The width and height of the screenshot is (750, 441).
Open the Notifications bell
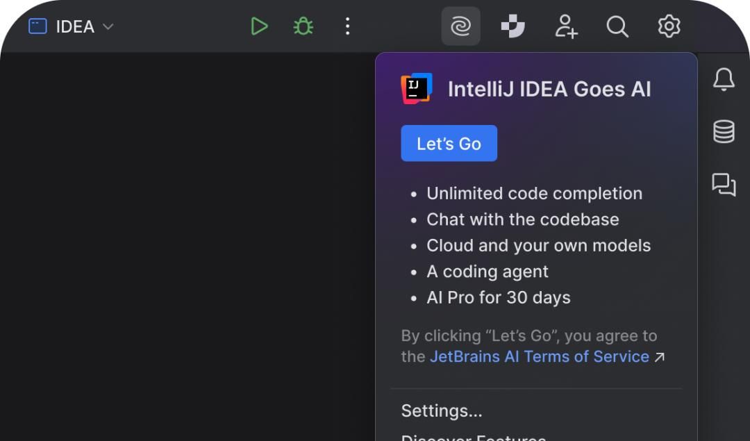724,79
